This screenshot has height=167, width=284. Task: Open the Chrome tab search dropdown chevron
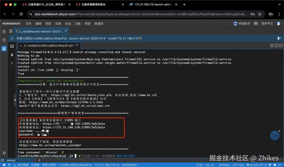point(280,4)
